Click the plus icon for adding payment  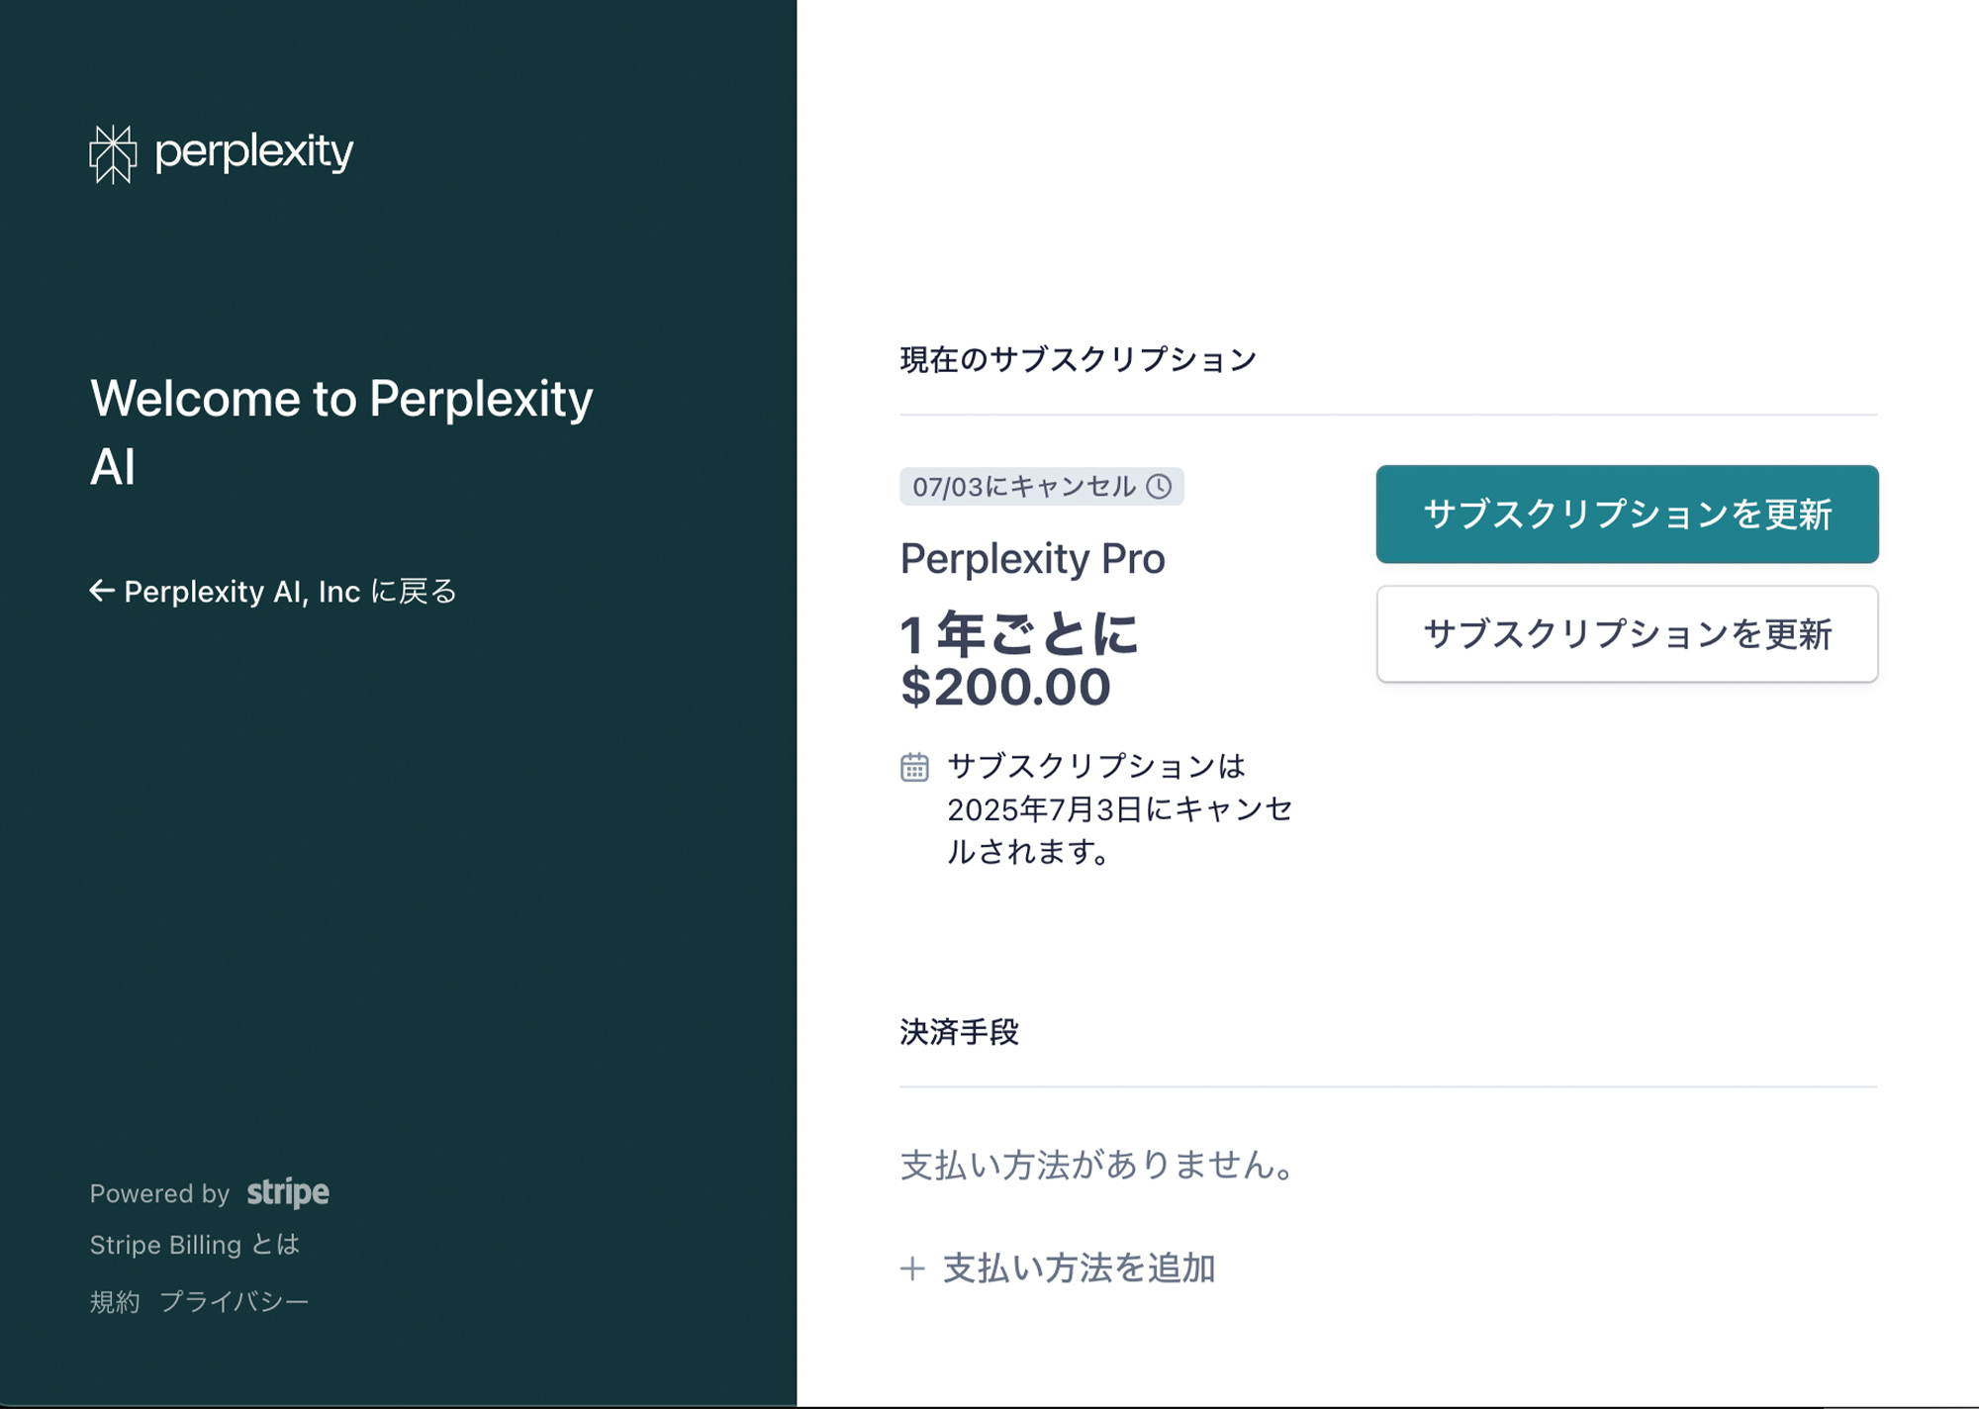(x=912, y=1268)
